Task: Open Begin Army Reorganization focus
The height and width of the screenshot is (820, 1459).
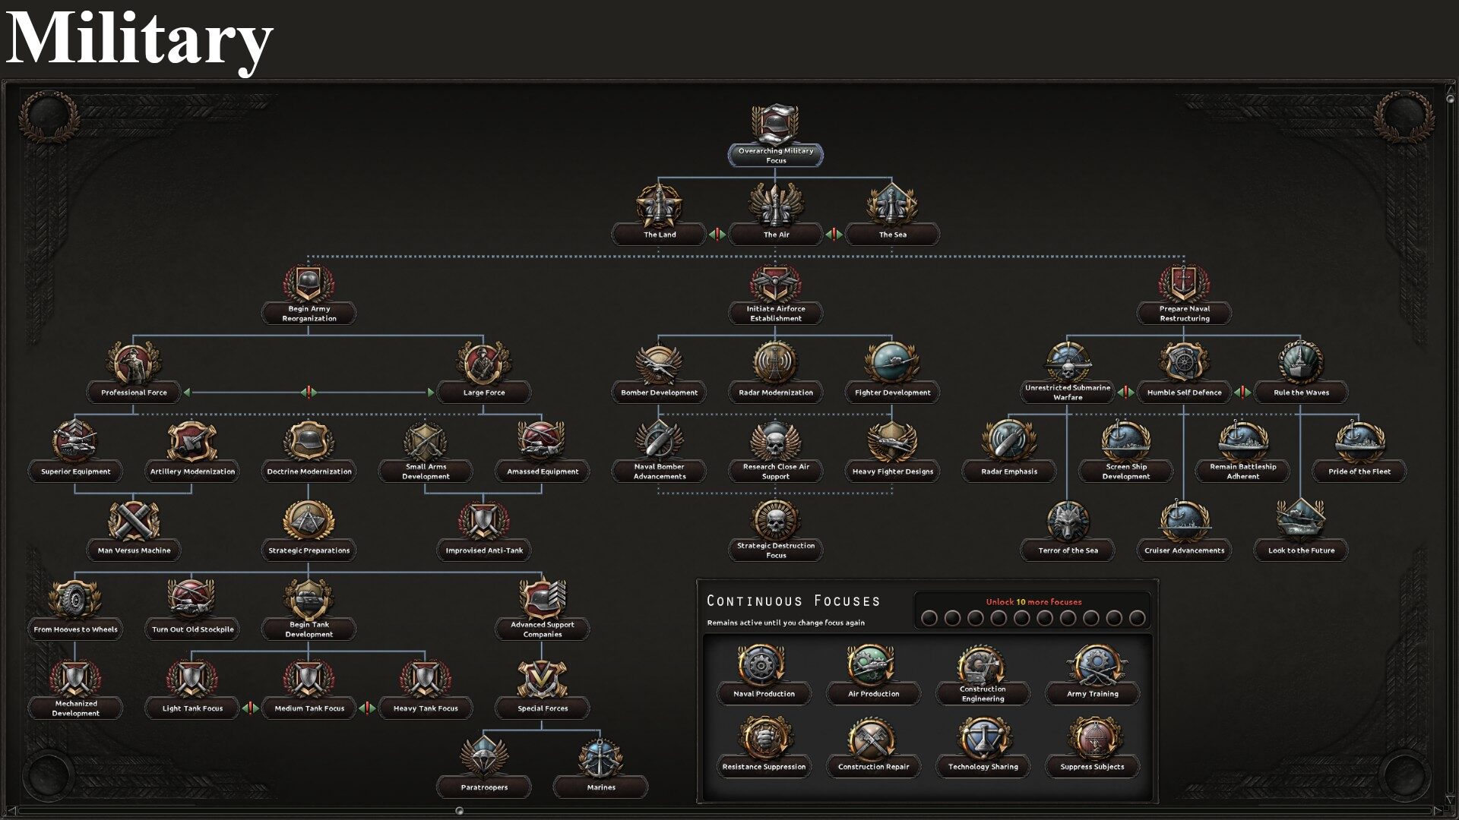Action: click(309, 296)
